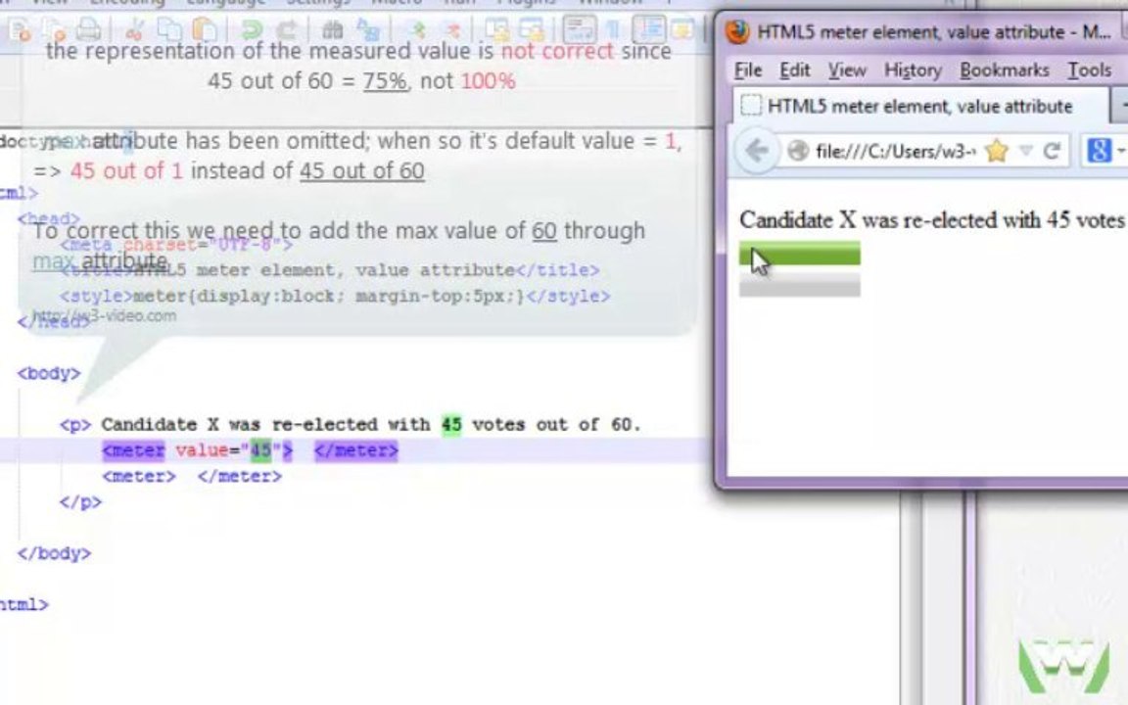Image resolution: width=1128 pixels, height=705 pixels.
Task: Click the Close All icon in Notepad++ toolbar
Action: tap(54, 30)
